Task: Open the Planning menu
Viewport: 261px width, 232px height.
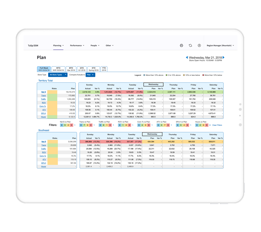Action: 58,45
